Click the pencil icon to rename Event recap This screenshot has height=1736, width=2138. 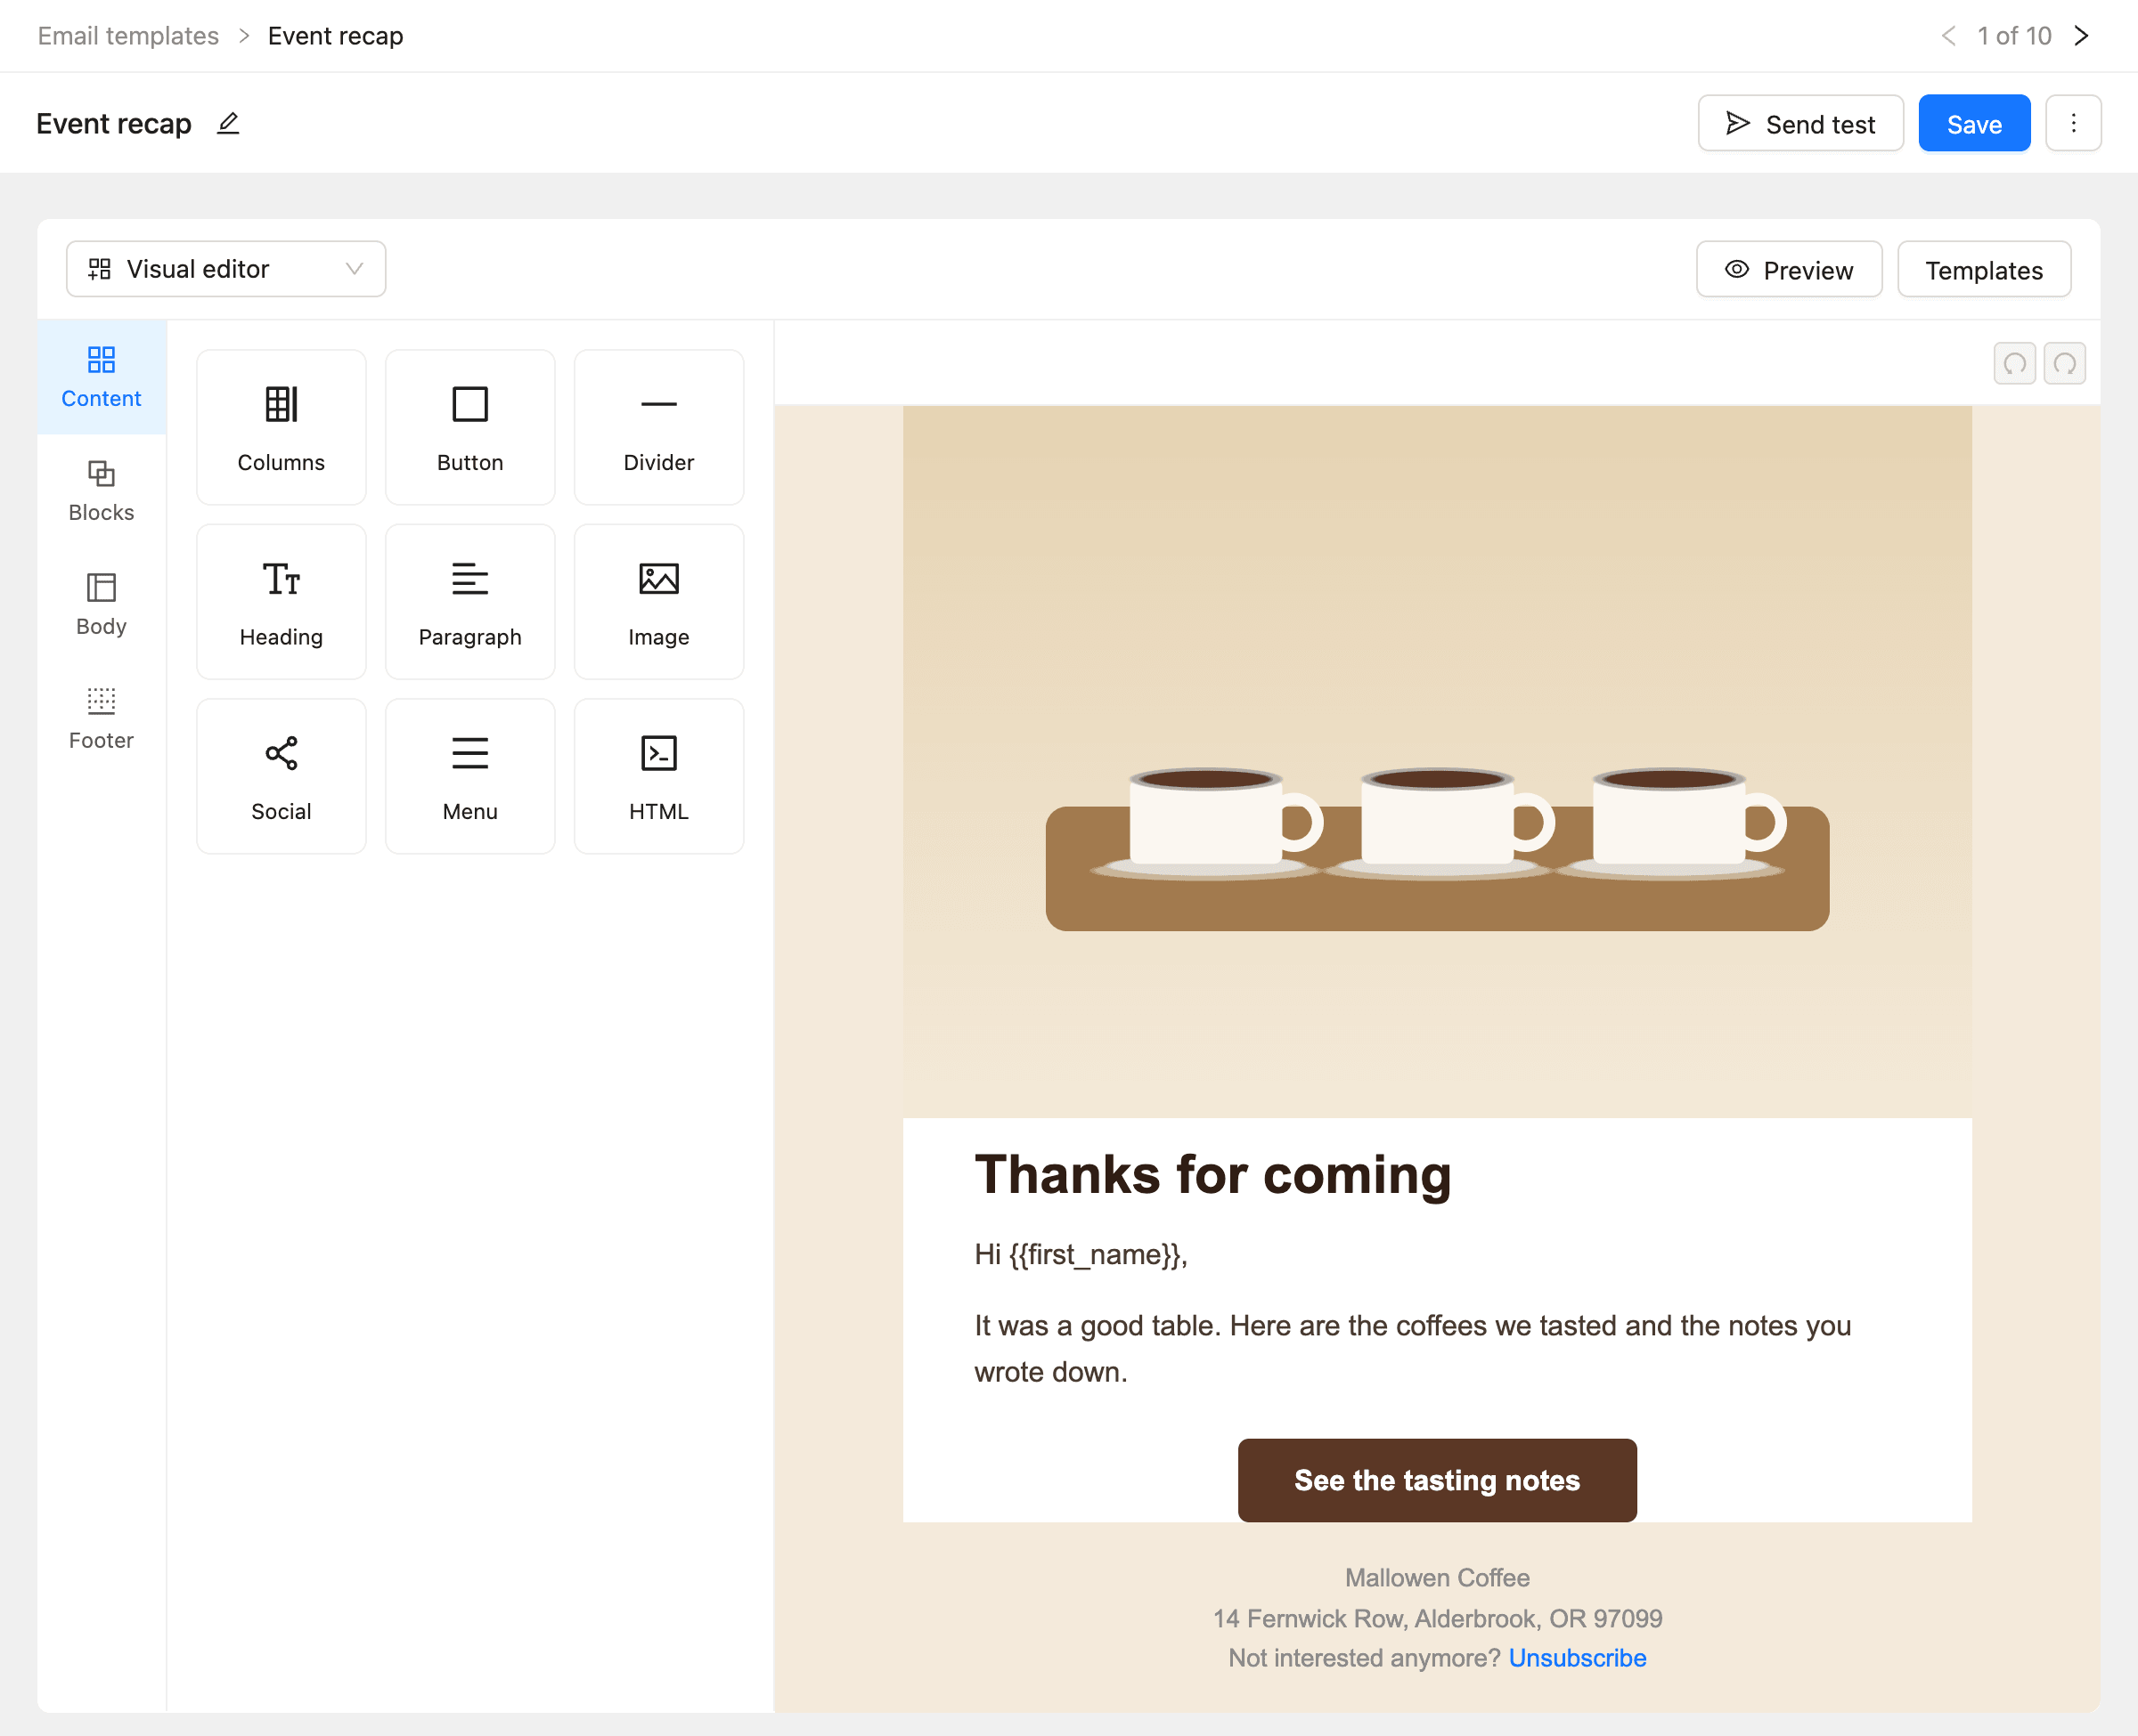[228, 123]
